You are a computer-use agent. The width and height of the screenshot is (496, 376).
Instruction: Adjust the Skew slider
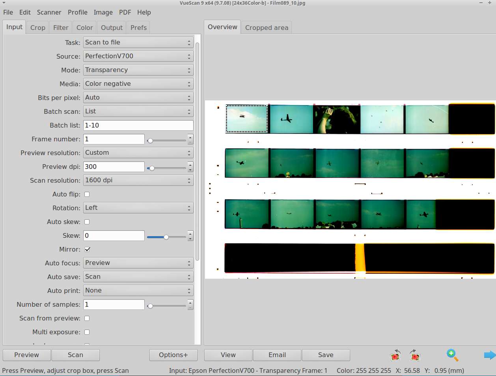(166, 237)
